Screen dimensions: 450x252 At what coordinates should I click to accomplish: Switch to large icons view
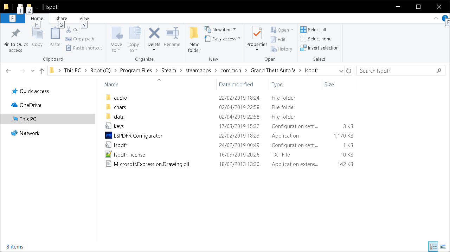(x=443, y=247)
